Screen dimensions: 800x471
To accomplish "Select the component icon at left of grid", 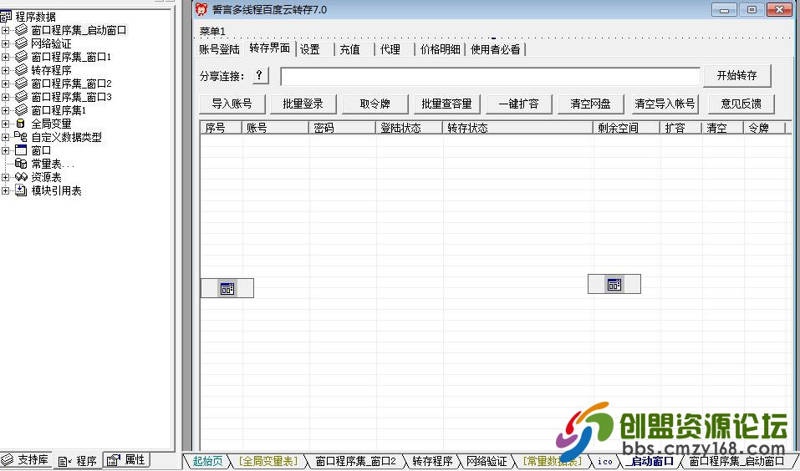I will [x=227, y=288].
